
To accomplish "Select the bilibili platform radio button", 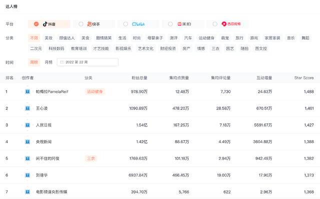I will pos(125,24).
